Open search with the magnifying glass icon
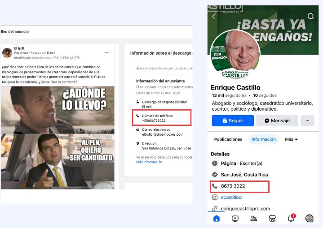323x228 pixels. click(310, 16)
